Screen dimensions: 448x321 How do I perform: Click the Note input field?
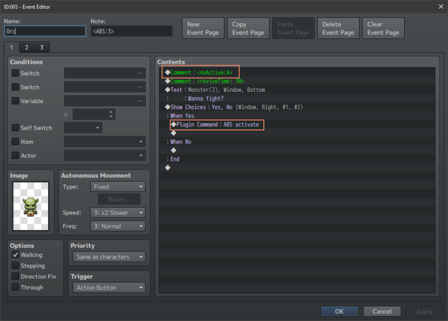131,31
